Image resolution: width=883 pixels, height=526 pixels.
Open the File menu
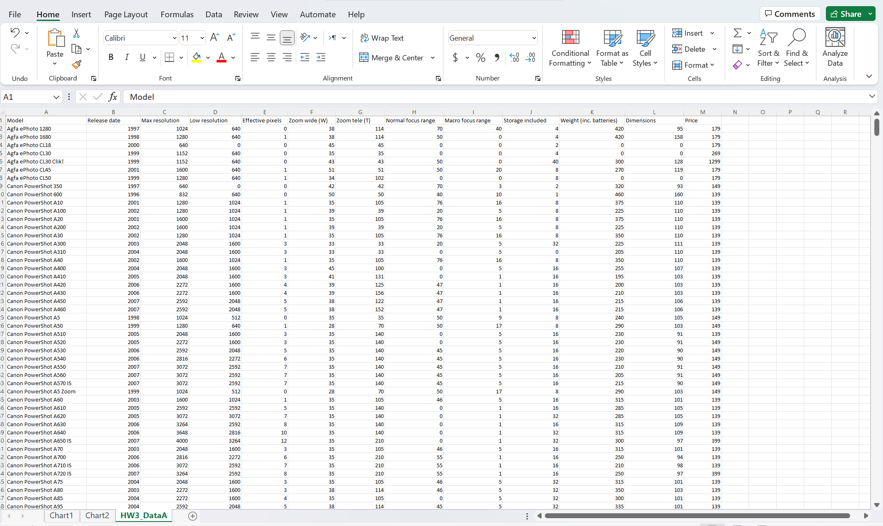15,14
